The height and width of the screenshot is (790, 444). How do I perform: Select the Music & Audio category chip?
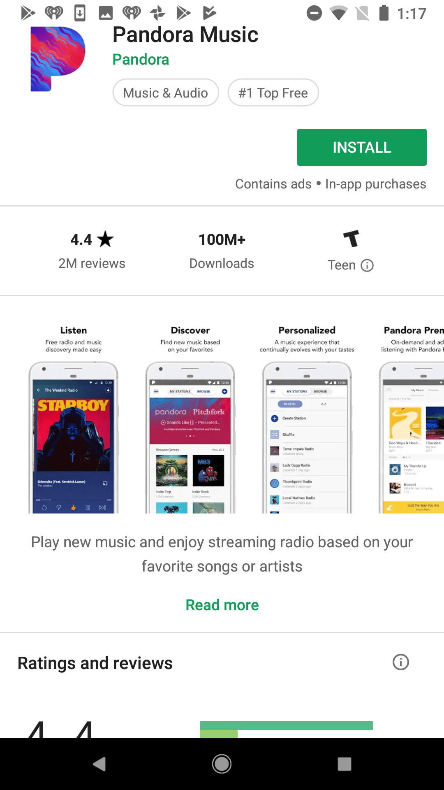(165, 93)
